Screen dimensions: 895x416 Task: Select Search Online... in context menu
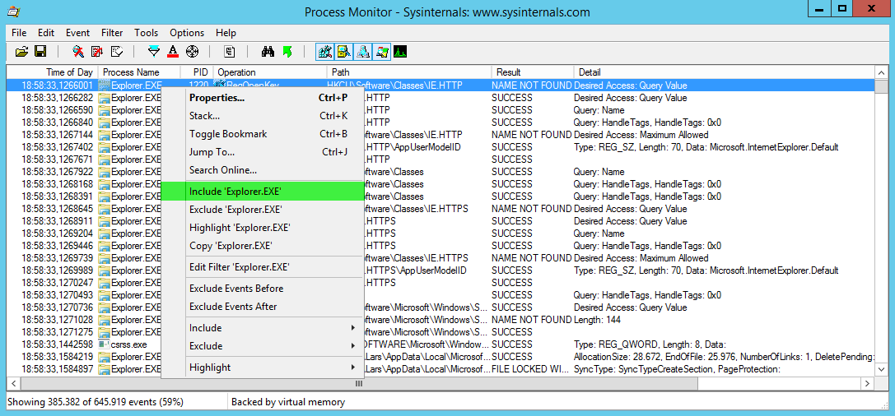click(x=263, y=170)
